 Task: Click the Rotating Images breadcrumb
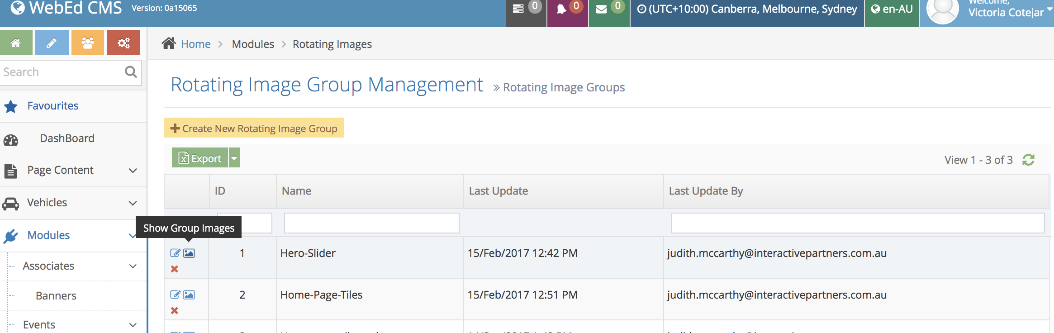[332, 44]
